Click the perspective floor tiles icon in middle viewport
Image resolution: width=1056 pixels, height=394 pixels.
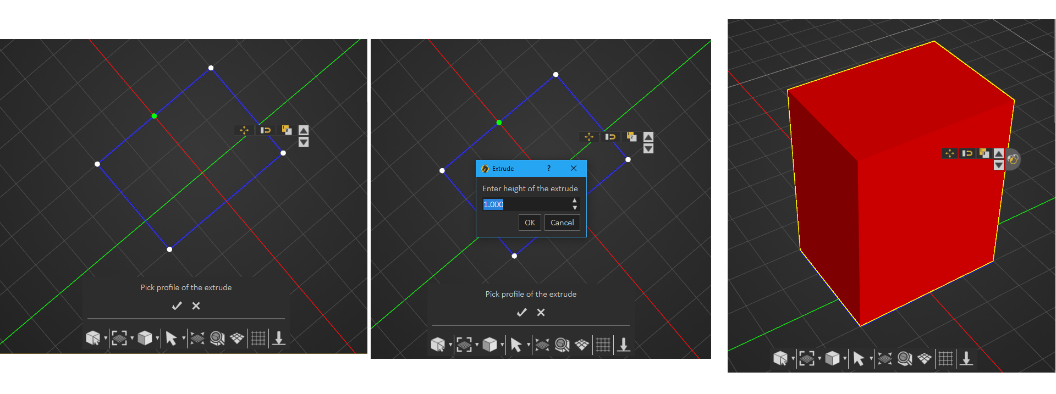pos(582,345)
